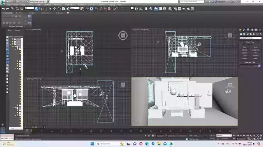
Task: Activate the Select and Link tool
Action: [13, 9]
